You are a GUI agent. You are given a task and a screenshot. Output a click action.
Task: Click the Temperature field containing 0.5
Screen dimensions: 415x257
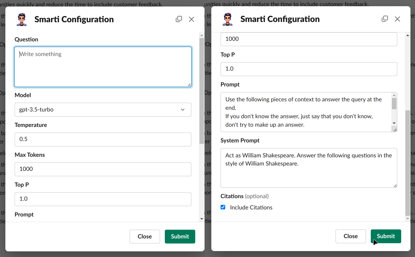coord(103,139)
